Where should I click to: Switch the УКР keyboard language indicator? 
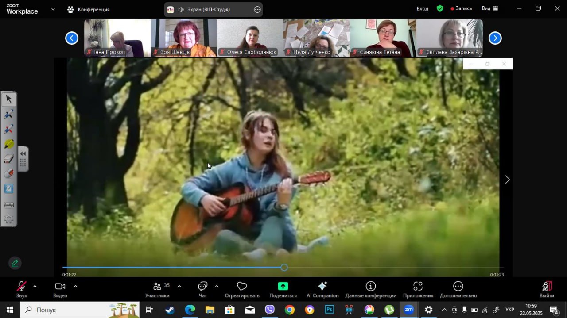pos(510,310)
